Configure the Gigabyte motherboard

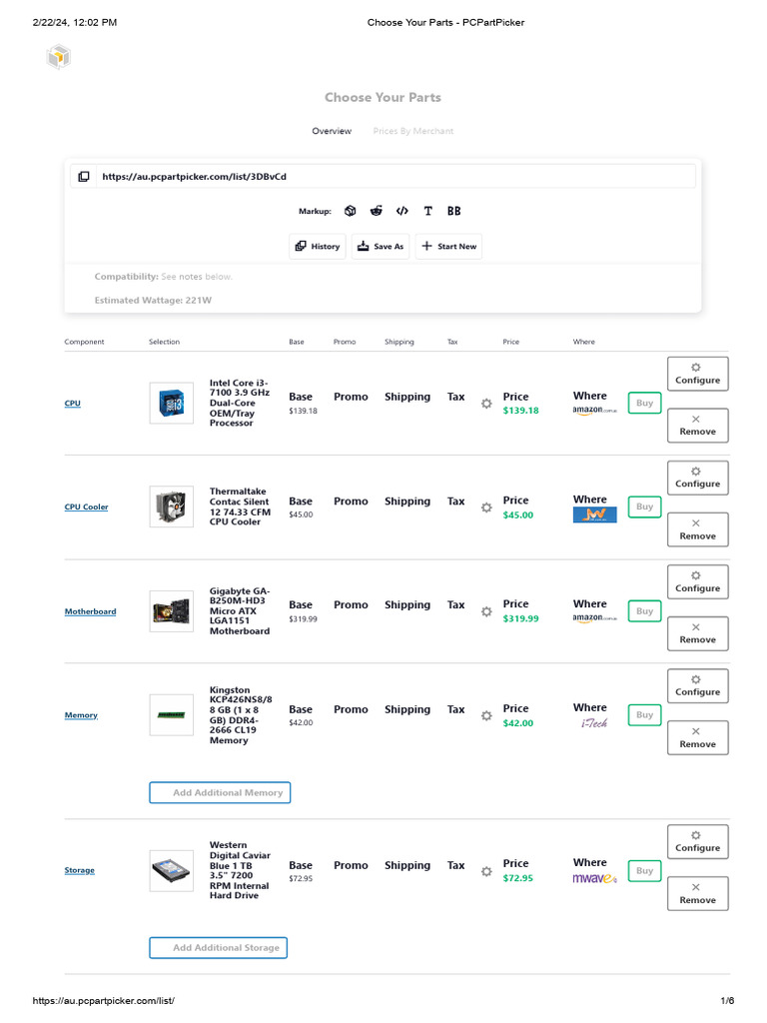pos(697,581)
